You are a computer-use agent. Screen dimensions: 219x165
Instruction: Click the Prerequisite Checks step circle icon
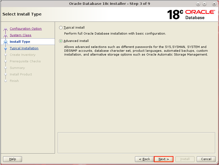(x=5, y=61)
